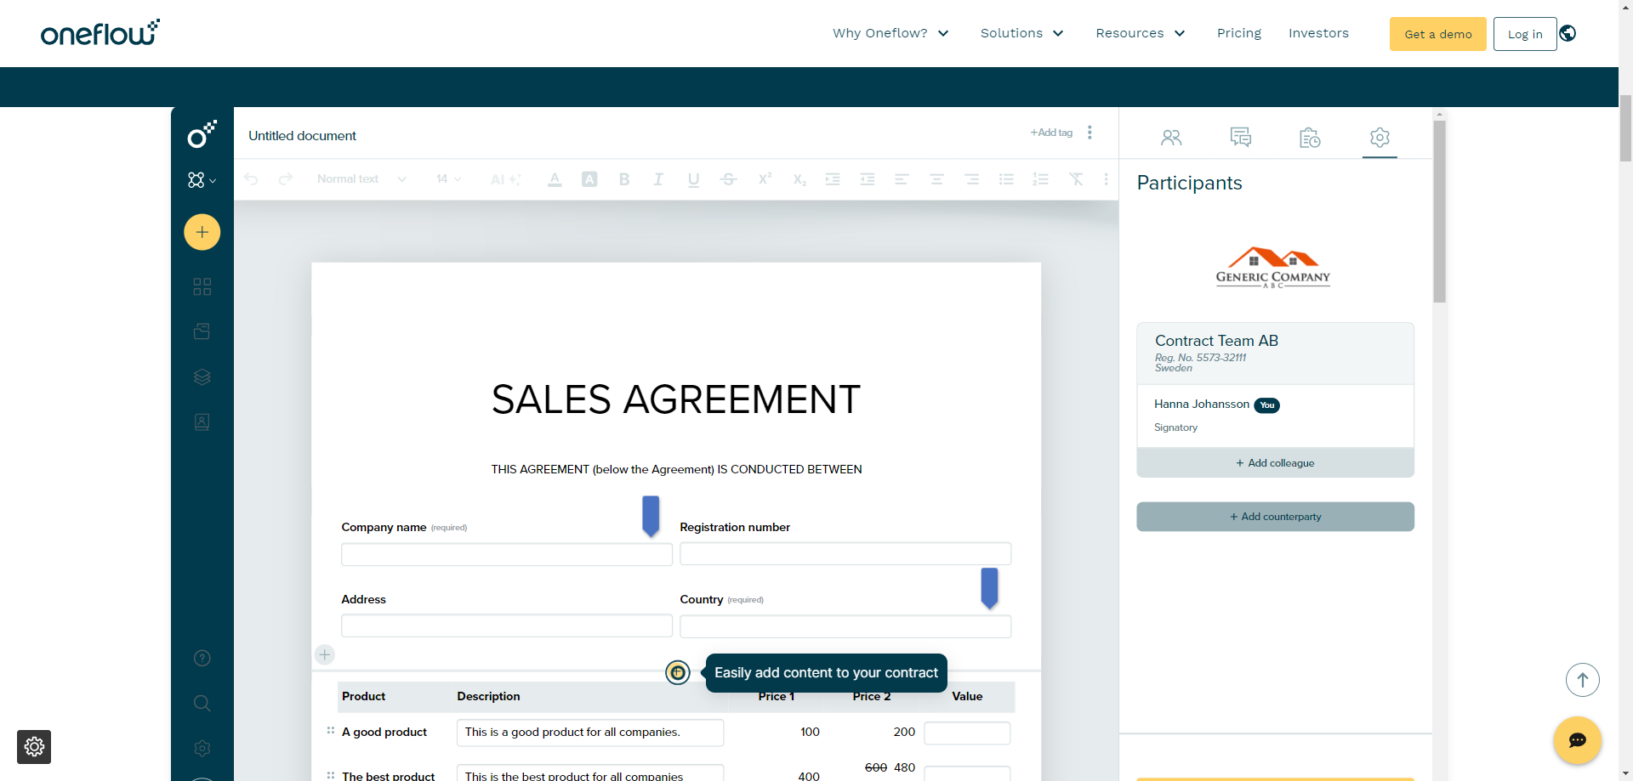Click the sidebar search magnifier icon
Image resolution: width=1633 pixels, height=781 pixels.
click(x=202, y=704)
